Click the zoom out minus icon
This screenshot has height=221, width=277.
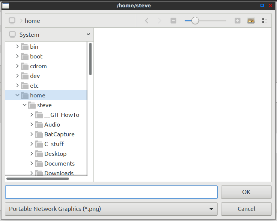[x=173, y=21]
